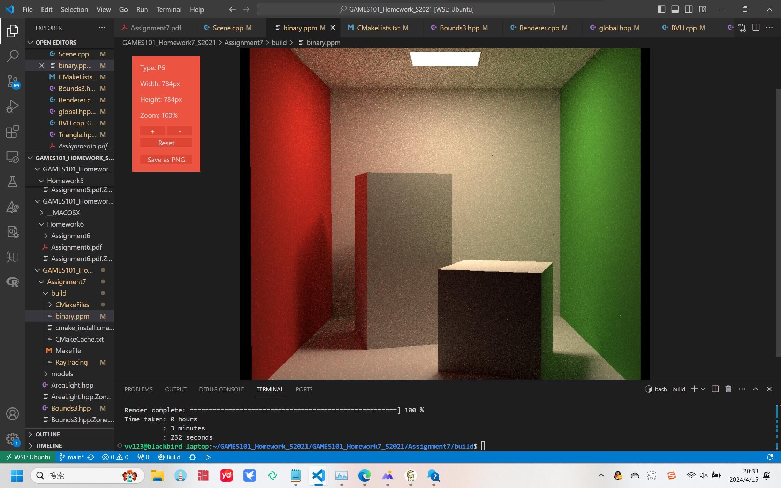Kill the terminal with trash icon
This screenshot has height=488, width=781.
[x=728, y=389]
